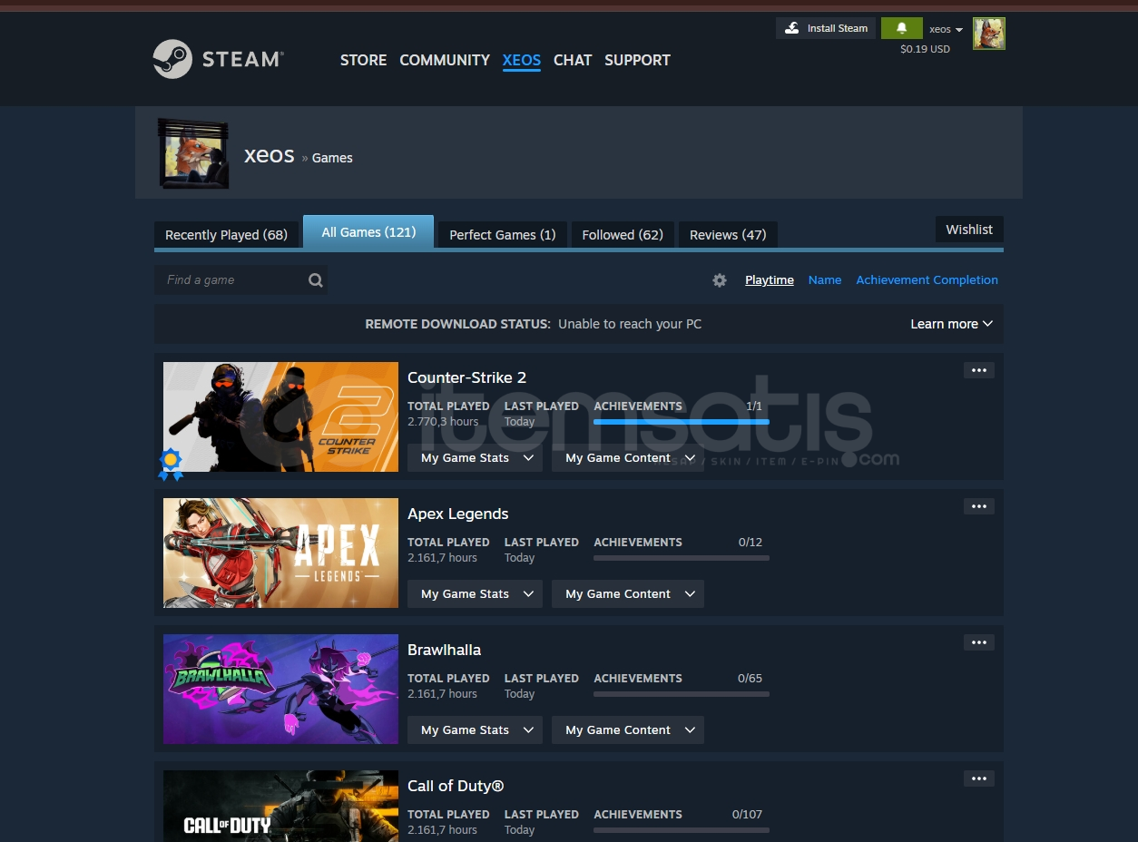This screenshot has width=1138, height=842.
Task: Click the Apex Legends achievements progress bar
Action: tap(682, 558)
